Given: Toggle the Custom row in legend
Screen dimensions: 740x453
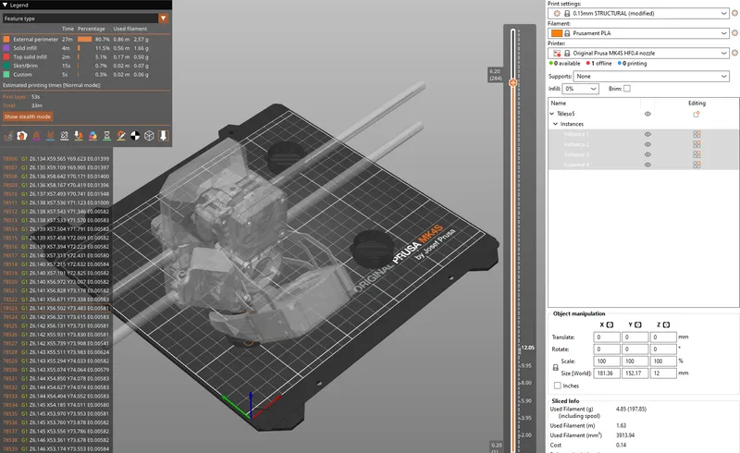Looking at the screenshot, I should pyautogui.click(x=76, y=74).
